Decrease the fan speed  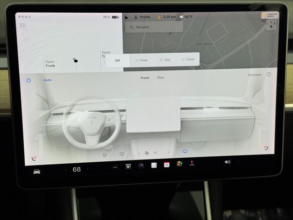pos(139,153)
